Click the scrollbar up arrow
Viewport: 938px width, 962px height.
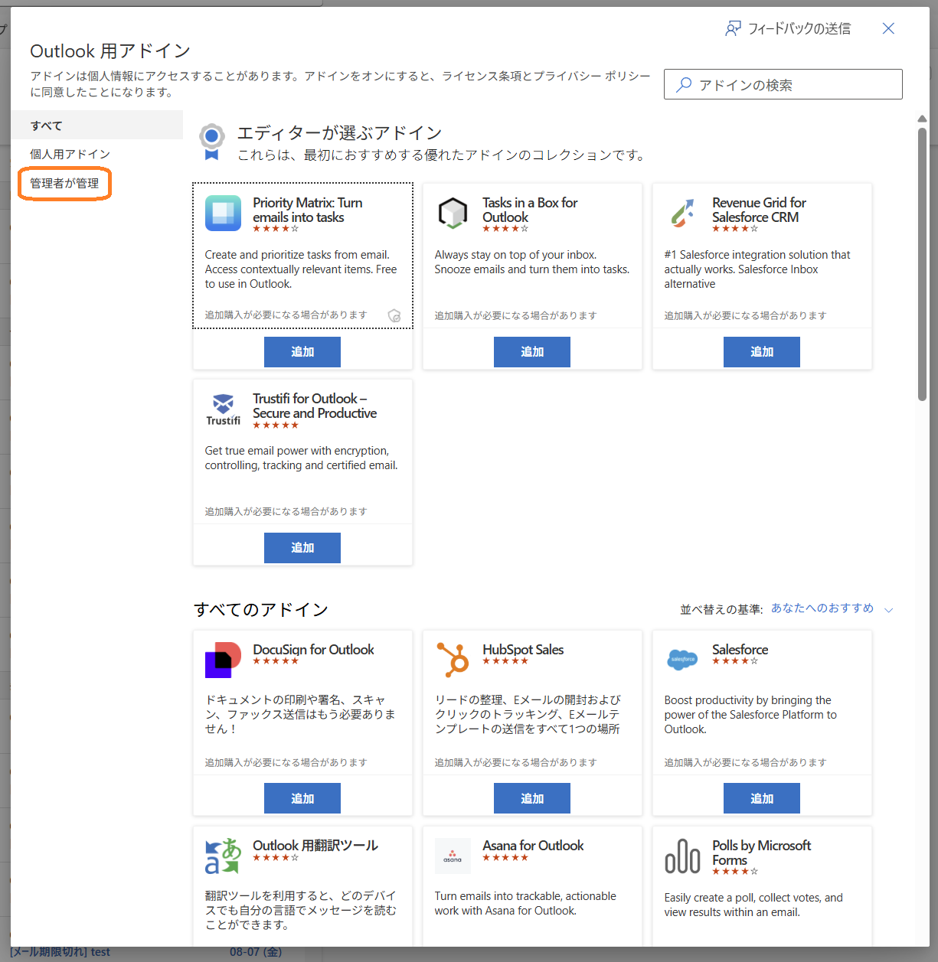922,119
